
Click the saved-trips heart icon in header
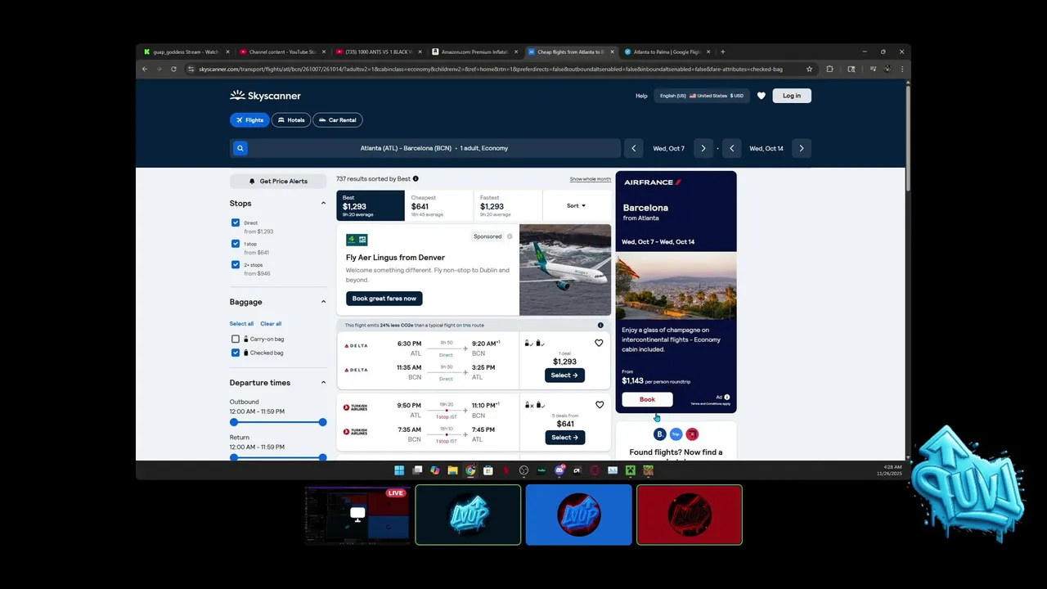[762, 96]
